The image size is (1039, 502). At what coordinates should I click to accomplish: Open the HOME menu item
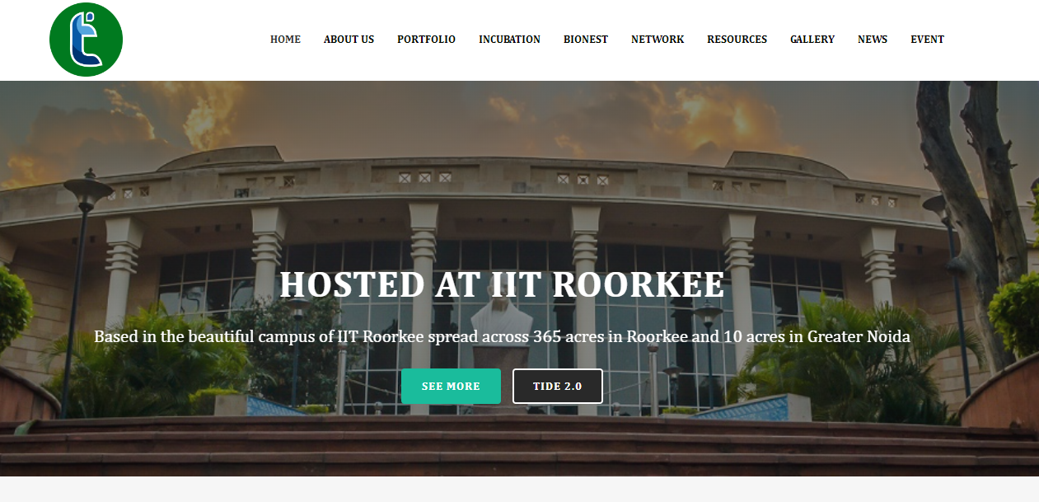(x=285, y=40)
